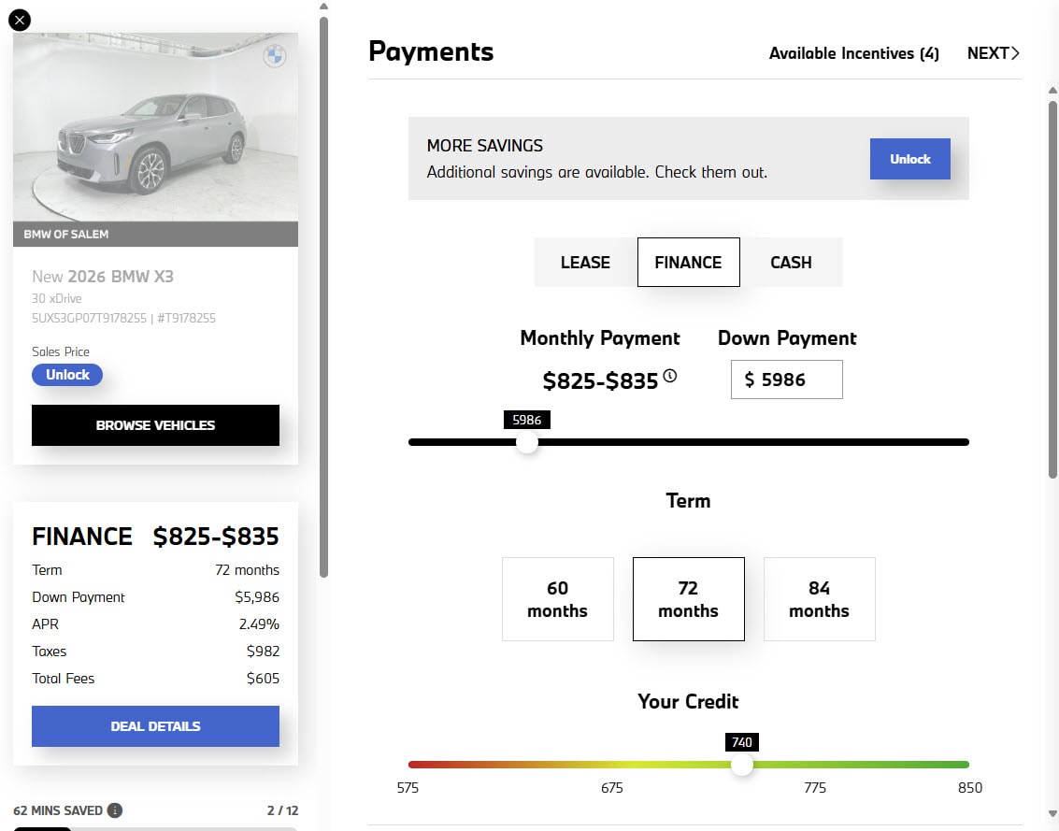Screen dimensions: 1059x831
Task: Select the 84 months term option
Action: pos(819,599)
